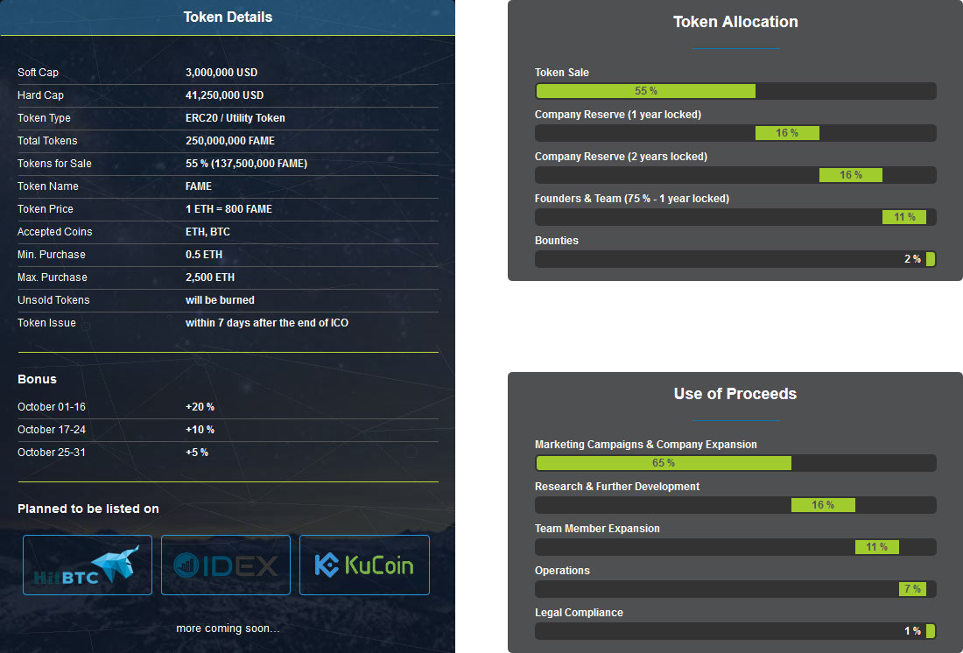
Task: Select the KuCoin exchange logo
Action: tap(364, 565)
